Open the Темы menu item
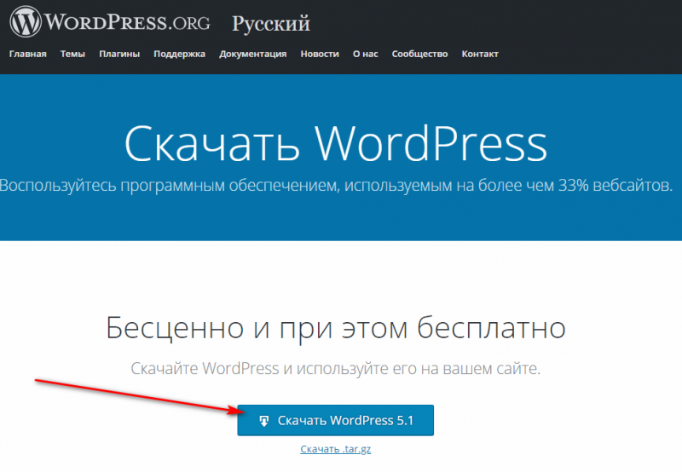The height and width of the screenshot is (472, 682). pyautogui.click(x=72, y=54)
